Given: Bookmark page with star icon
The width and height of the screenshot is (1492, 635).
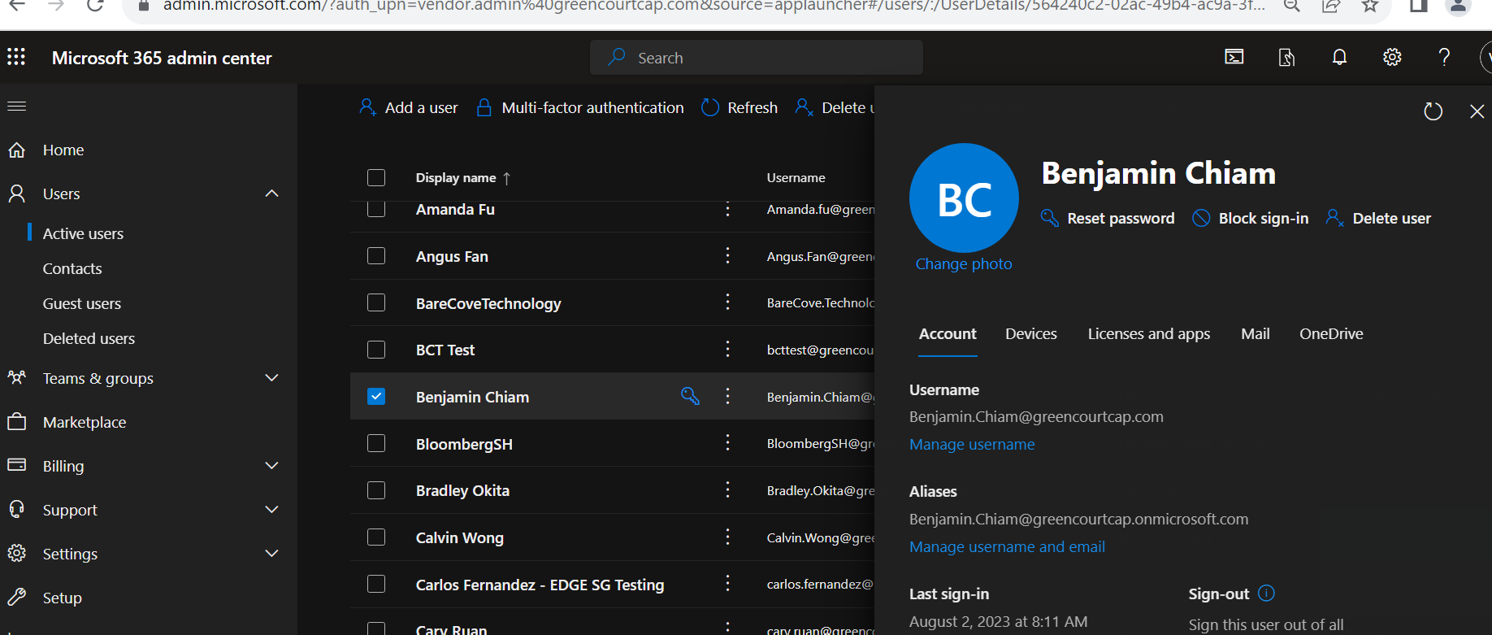Looking at the screenshot, I should pos(1370,6).
